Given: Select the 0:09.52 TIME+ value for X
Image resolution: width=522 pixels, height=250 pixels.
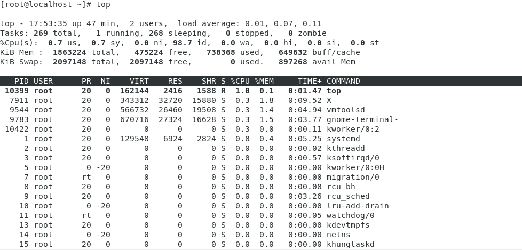Looking at the screenshot, I should (x=305, y=100).
